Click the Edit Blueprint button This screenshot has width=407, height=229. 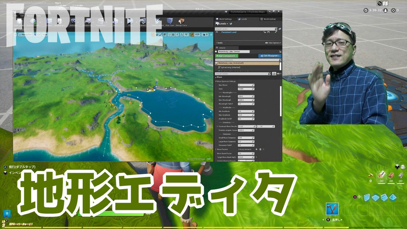270,56
